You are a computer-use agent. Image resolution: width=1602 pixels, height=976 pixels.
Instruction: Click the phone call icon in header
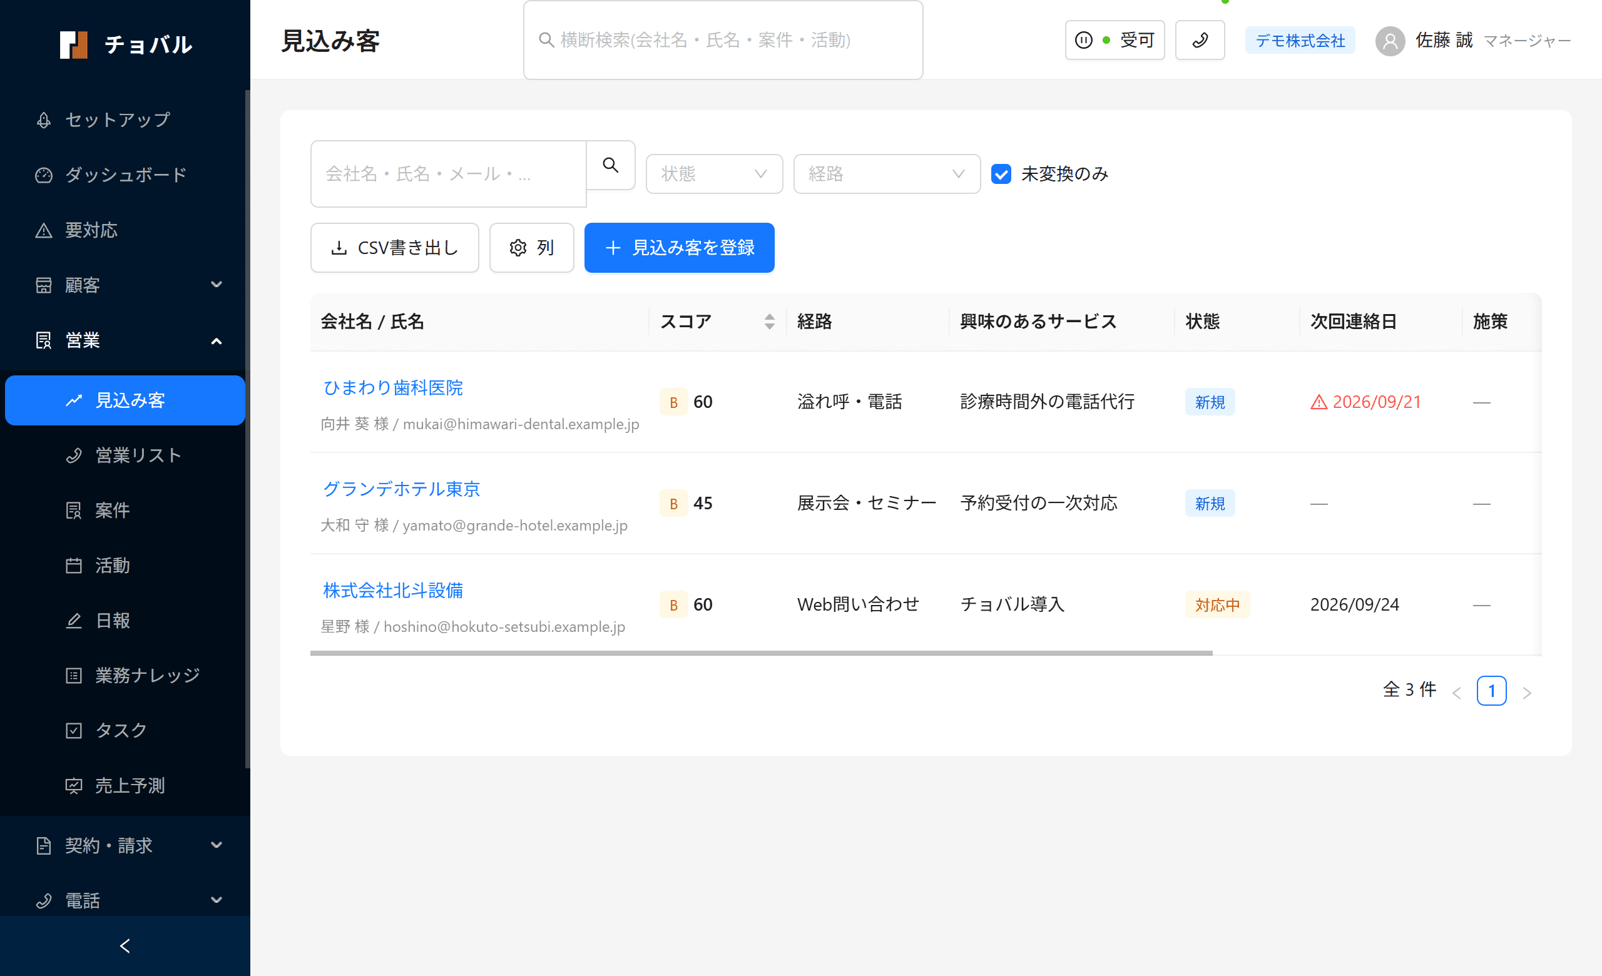pyautogui.click(x=1200, y=40)
